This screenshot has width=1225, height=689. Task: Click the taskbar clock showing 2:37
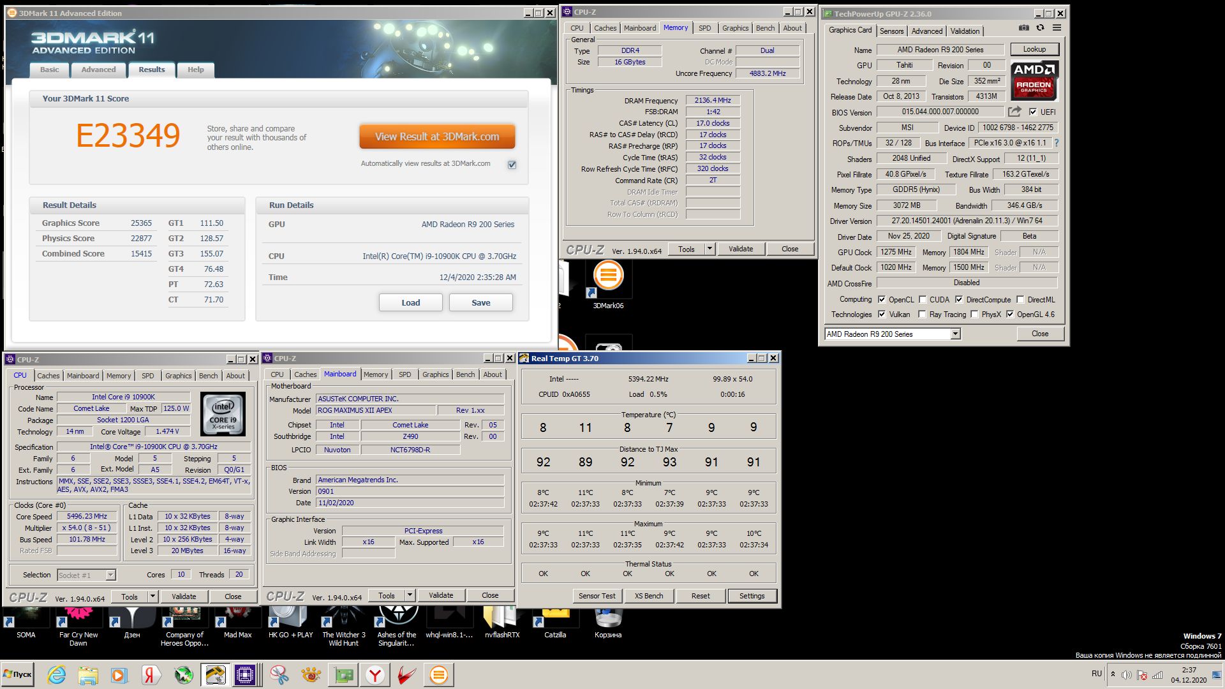(1189, 675)
